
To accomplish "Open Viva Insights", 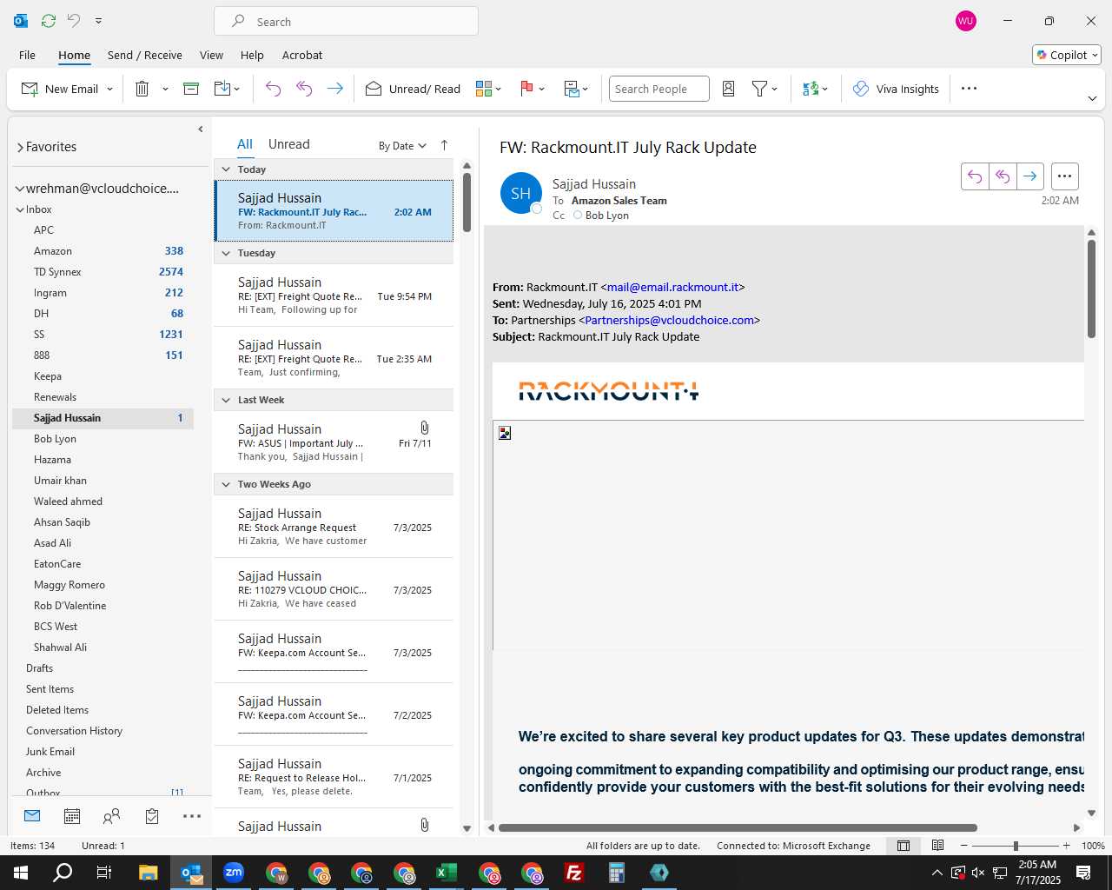I will click(896, 89).
